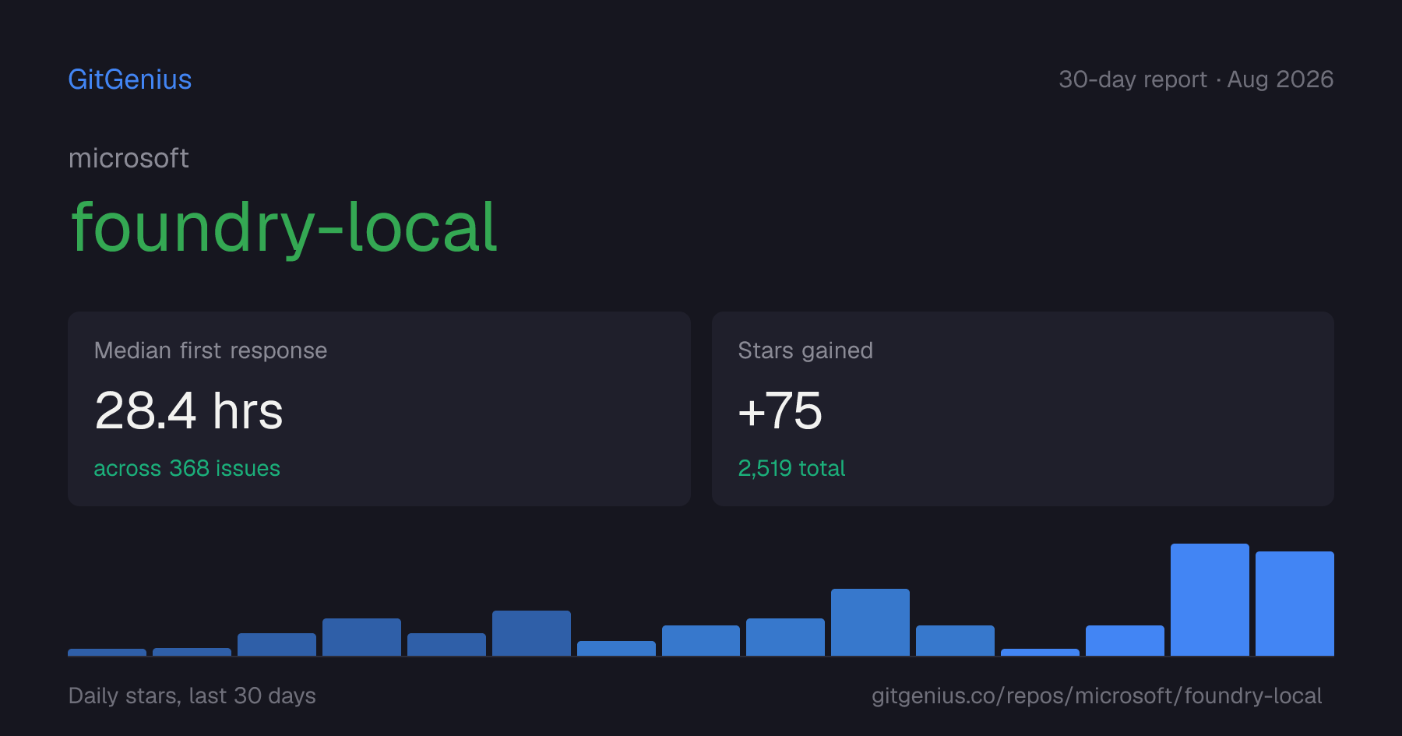Open the gitgenius.co/repos/microsoft/foundry-local URL

pos(1097,696)
